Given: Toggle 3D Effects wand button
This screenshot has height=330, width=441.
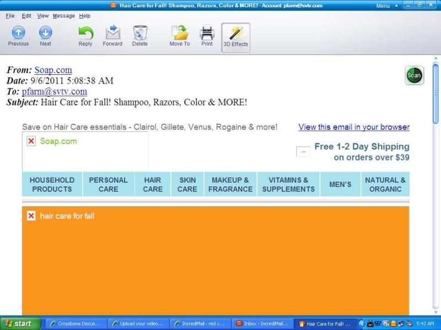Looking at the screenshot, I should pos(236,37).
